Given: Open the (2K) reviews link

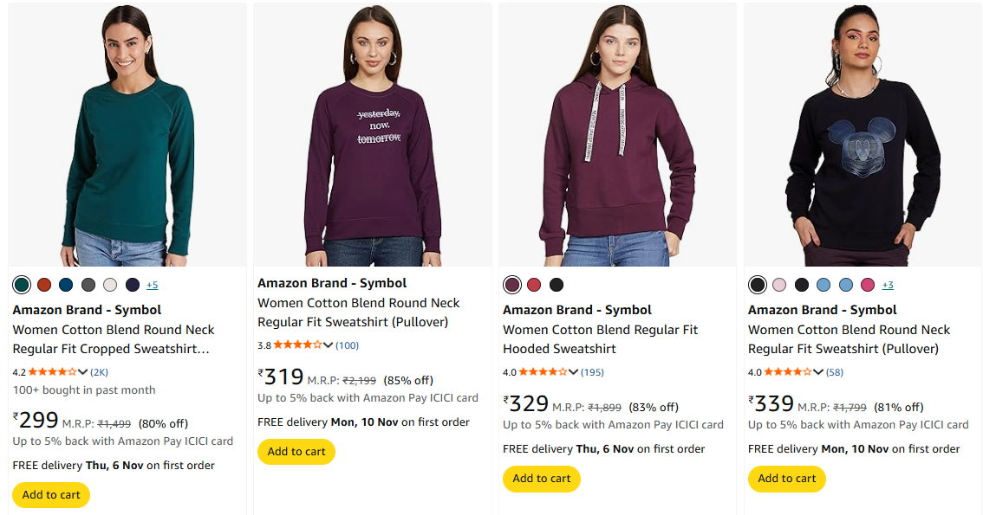Looking at the screenshot, I should pos(99,372).
